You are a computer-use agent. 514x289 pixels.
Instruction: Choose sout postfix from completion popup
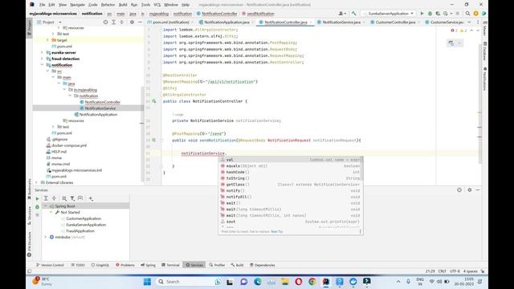point(291,222)
